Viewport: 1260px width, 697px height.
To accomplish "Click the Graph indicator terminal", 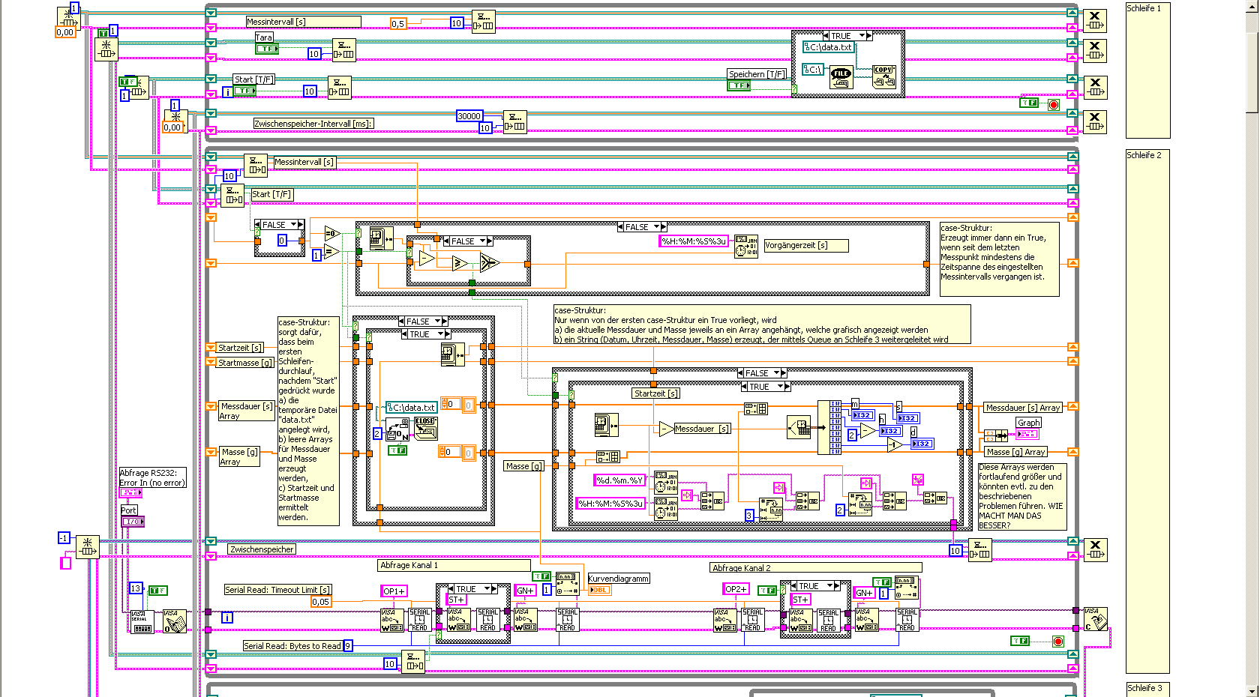I will 1027,434.
